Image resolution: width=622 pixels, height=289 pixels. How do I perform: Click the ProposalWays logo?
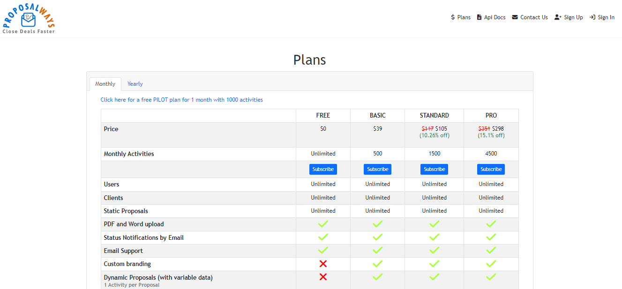tap(29, 19)
